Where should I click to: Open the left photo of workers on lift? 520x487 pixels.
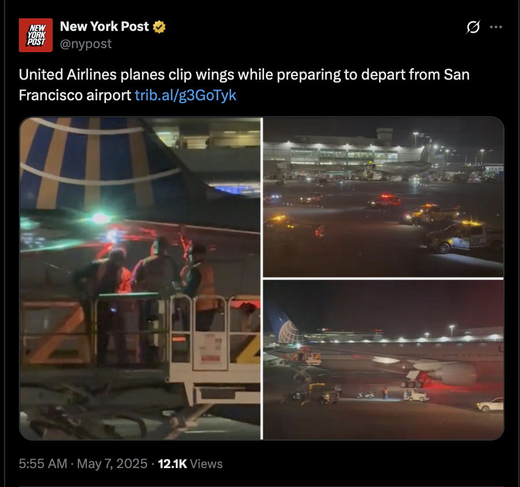point(140,278)
